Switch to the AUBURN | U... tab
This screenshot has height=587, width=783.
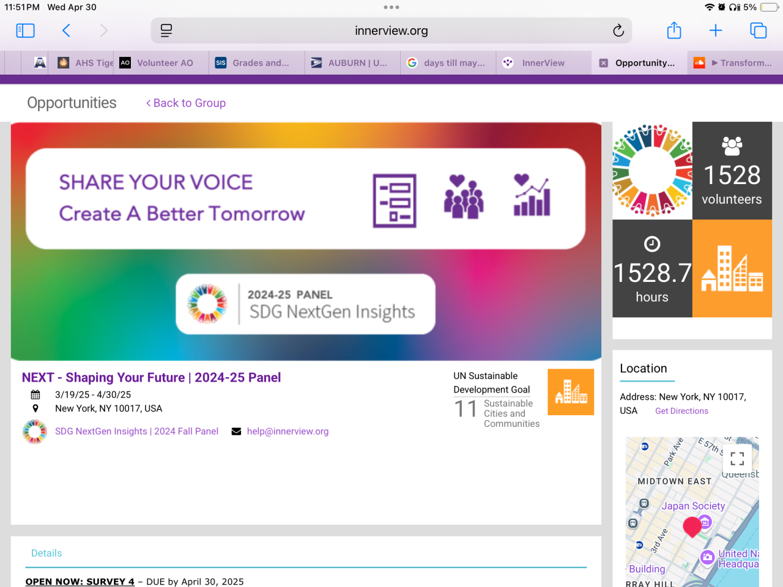click(353, 63)
